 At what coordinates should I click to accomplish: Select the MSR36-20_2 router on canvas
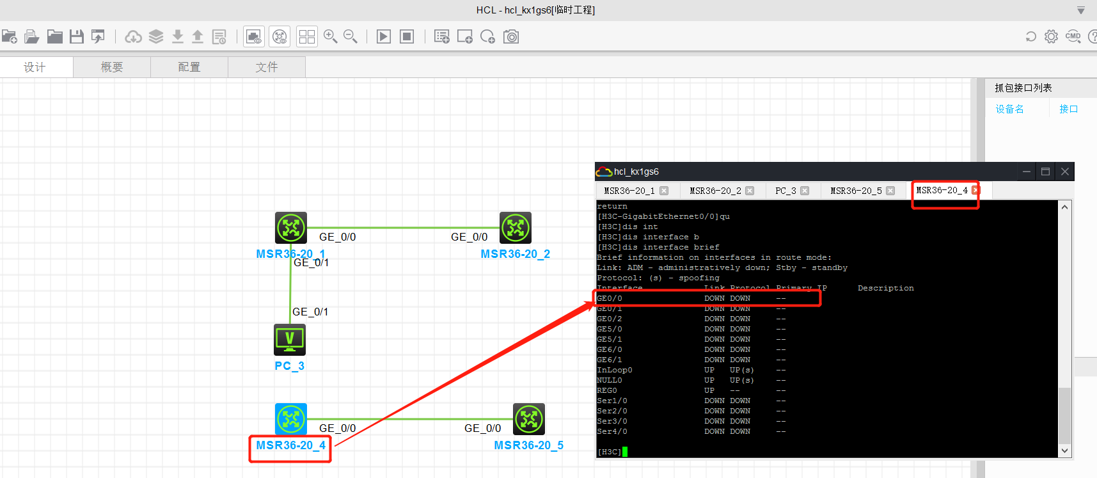[515, 228]
